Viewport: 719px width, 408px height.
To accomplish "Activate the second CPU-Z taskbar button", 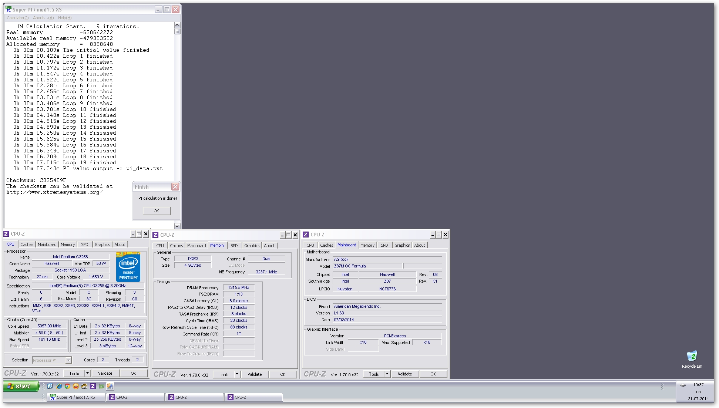I will (195, 397).
